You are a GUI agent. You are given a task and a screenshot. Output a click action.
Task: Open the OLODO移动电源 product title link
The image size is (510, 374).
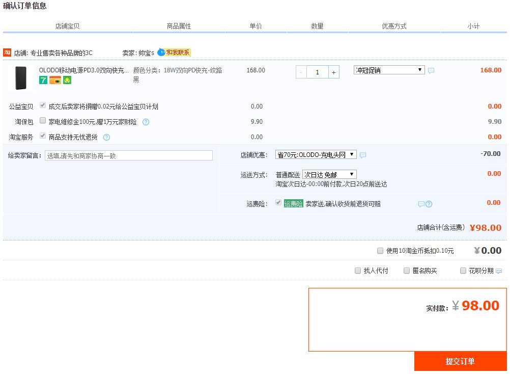click(x=84, y=70)
